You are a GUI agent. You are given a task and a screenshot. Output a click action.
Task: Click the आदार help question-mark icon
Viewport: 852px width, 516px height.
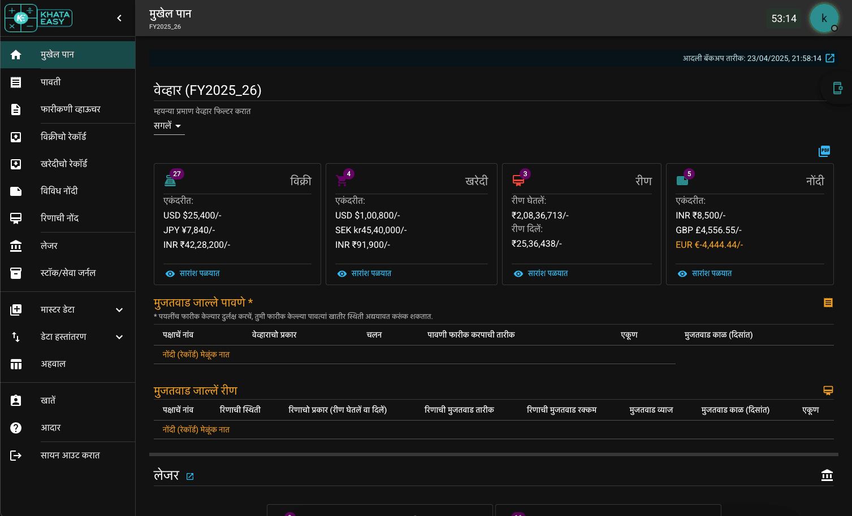pyautogui.click(x=16, y=428)
